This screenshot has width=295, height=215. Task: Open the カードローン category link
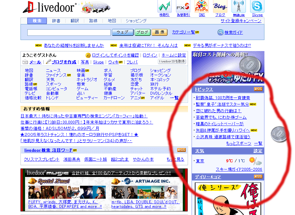(114, 98)
